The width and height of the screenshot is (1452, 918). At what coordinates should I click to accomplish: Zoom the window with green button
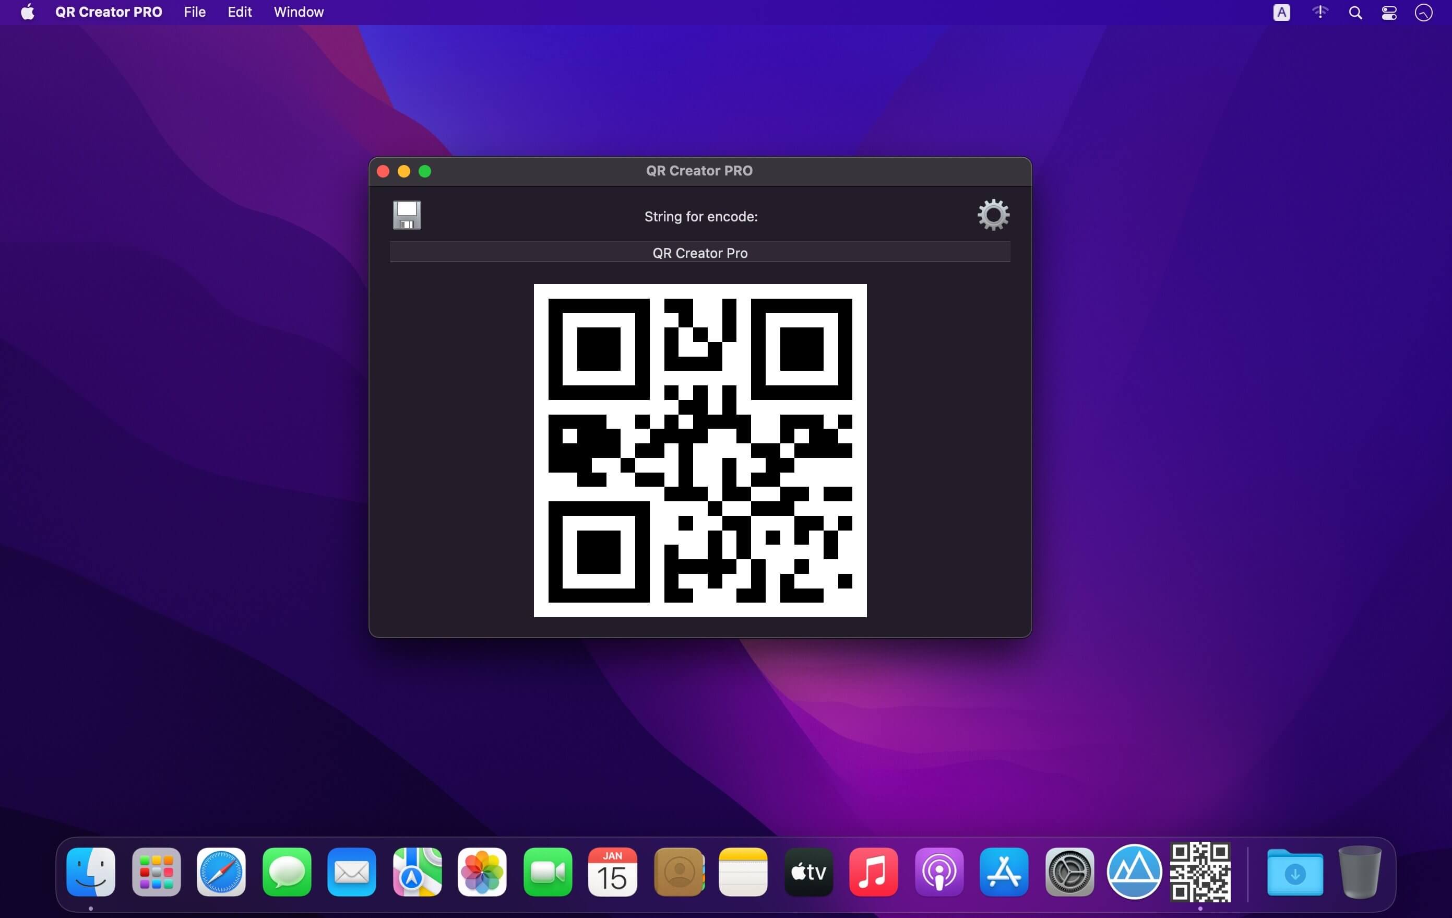coord(425,171)
